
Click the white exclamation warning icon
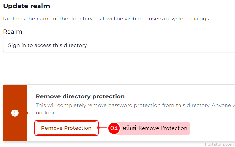[15, 113]
